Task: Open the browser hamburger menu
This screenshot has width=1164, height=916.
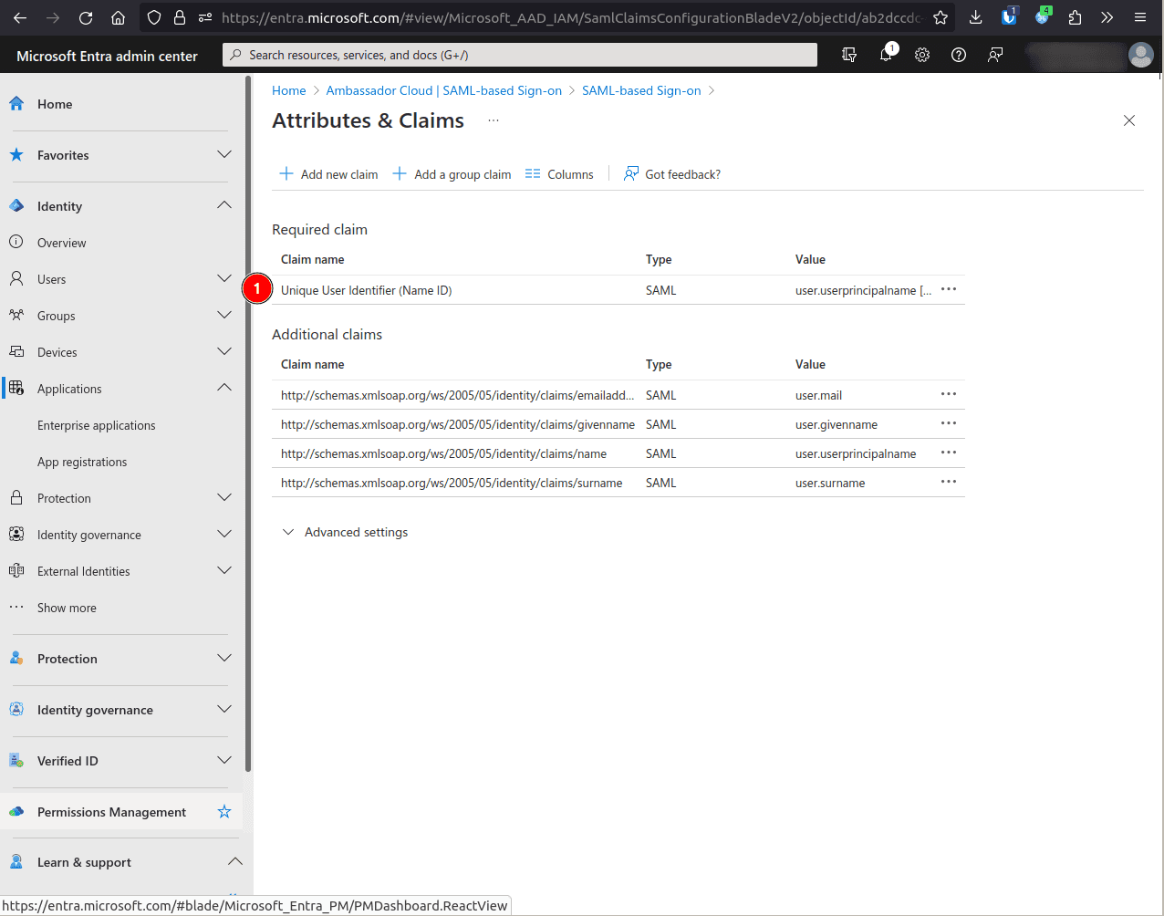Action: (x=1140, y=17)
